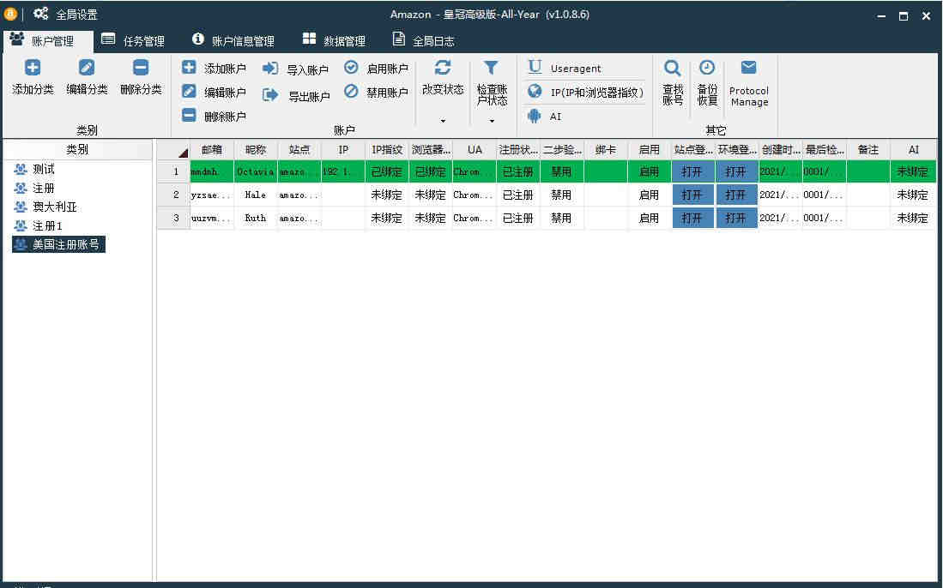
Task: Click 环境登录 打开 button for Octavia
Action: [736, 171]
